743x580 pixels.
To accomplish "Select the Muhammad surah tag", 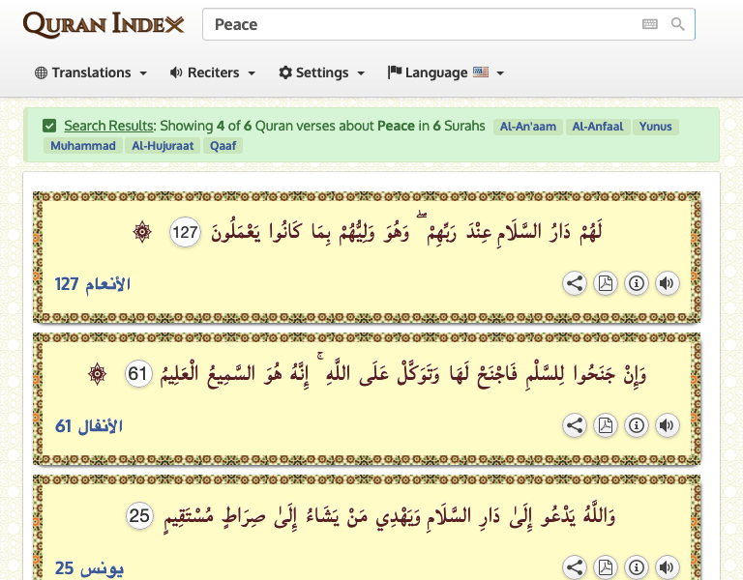I will point(82,146).
